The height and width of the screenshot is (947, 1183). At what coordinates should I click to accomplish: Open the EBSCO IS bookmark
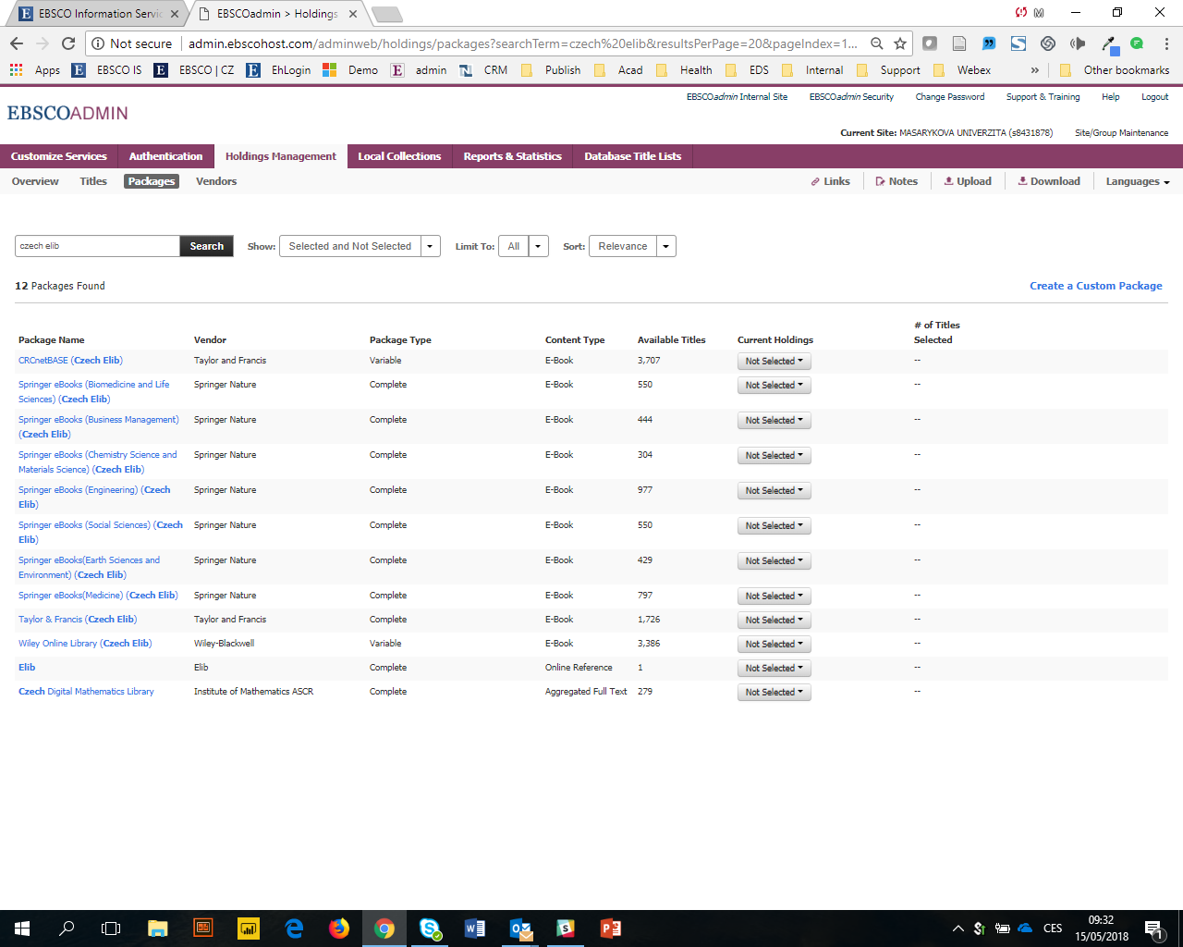107,70
